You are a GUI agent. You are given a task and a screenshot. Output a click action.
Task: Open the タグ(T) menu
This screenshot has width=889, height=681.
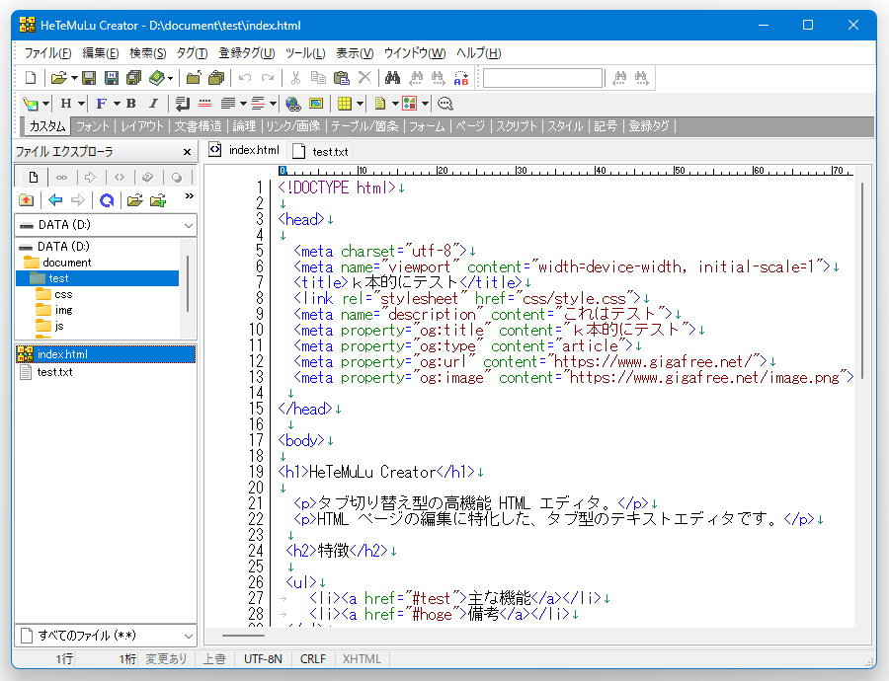tap(193, 53)
